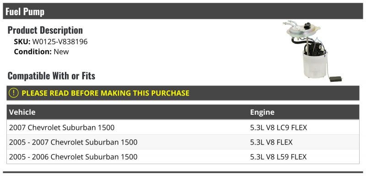This screenshot has height=176, width=366.
Task: Select the SKU number W0125-V838196
Action: (x=60, y=42)
